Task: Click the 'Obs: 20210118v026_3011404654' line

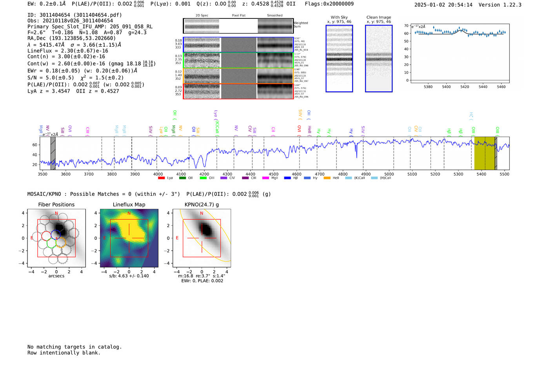Action: [70, 21]
